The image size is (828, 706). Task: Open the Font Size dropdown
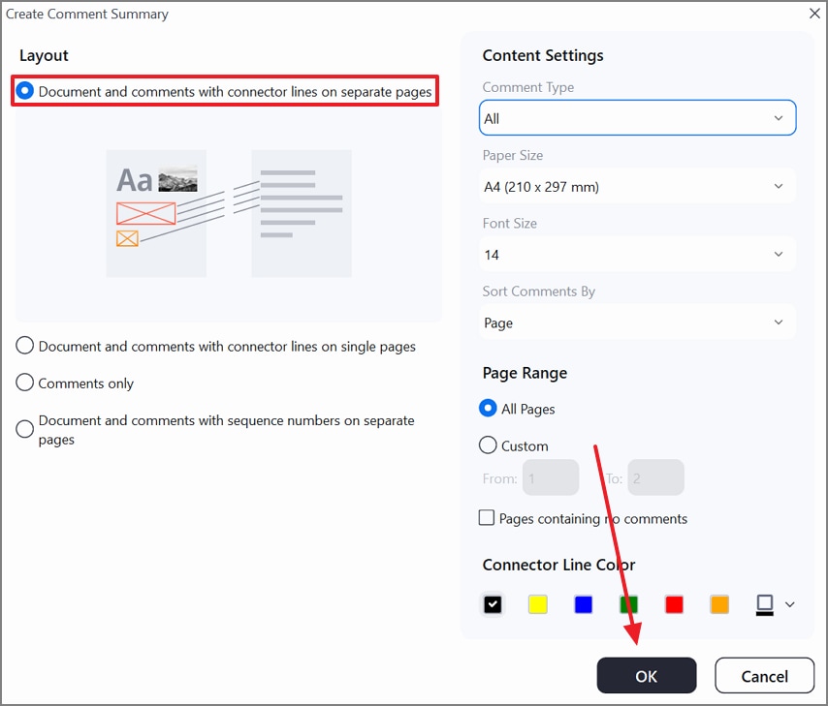coord(637,254)
